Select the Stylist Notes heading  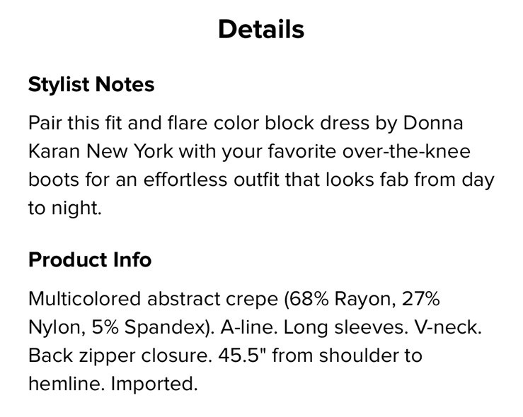point(91,85)
